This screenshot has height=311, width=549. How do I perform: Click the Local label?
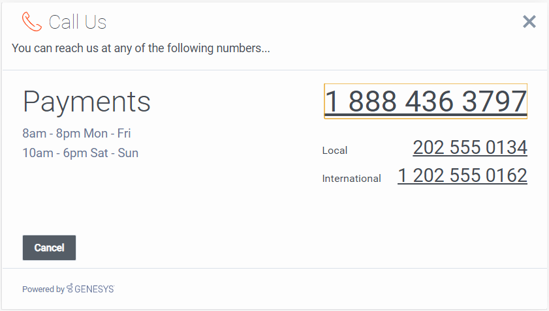pyautogui.click(x=335, y=151)
